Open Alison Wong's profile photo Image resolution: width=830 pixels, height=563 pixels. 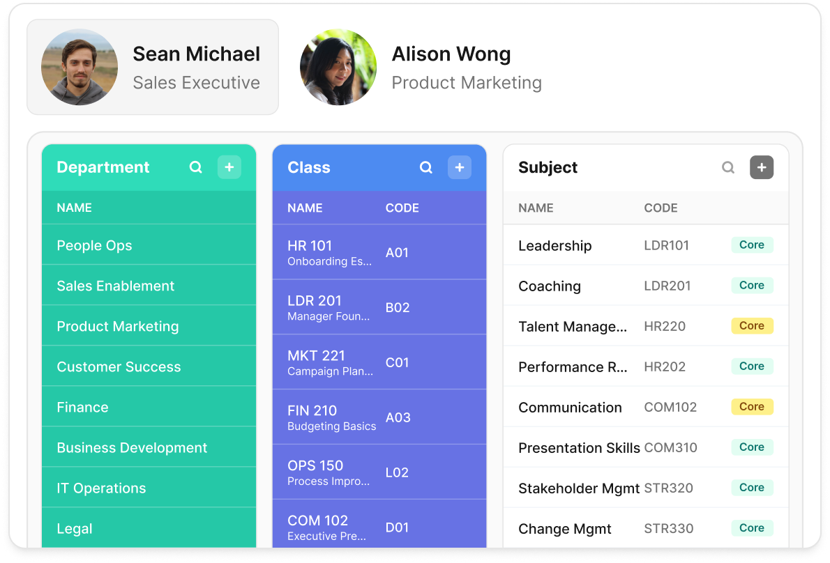point(338,67)
